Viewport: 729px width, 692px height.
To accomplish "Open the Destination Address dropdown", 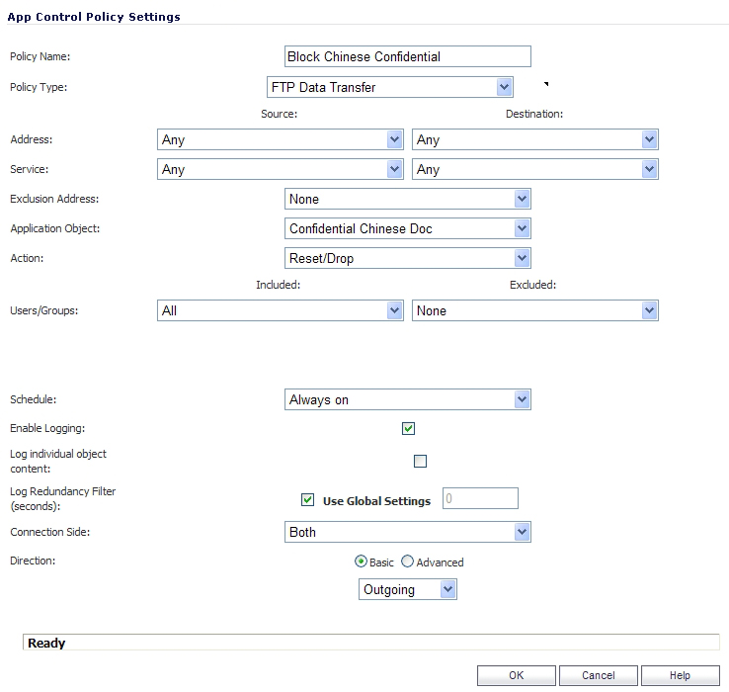I will click(x=535, y=139).
